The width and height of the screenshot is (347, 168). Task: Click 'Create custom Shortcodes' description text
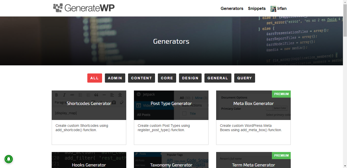82,128
